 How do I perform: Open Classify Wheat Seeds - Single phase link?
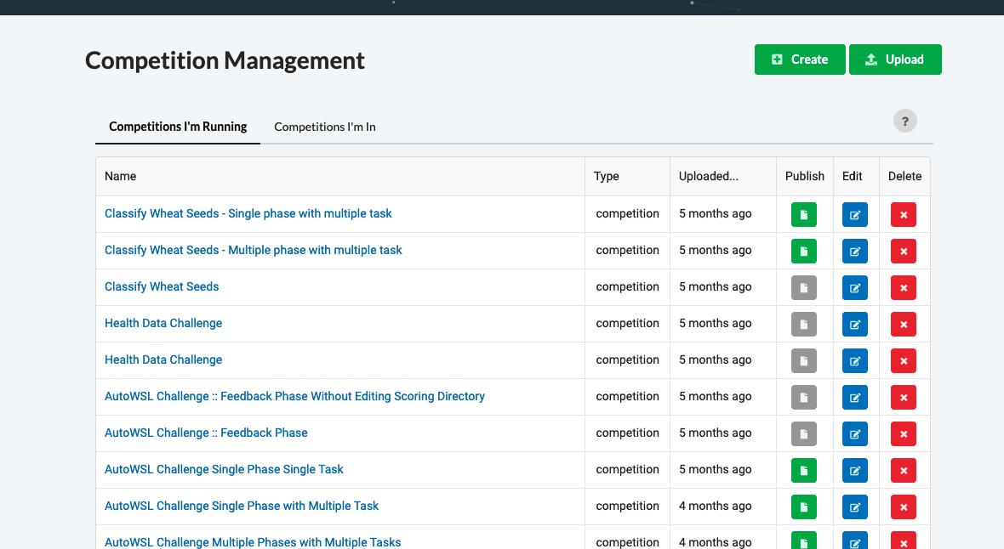tap(248, 213)
